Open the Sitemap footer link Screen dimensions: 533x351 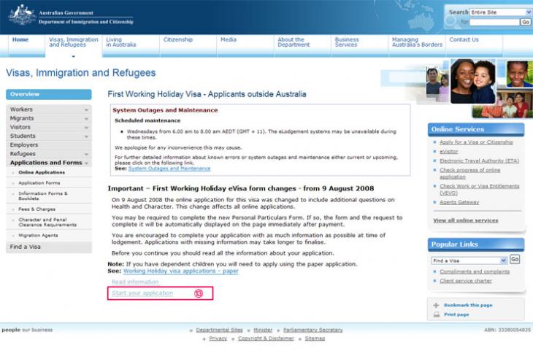315,339
